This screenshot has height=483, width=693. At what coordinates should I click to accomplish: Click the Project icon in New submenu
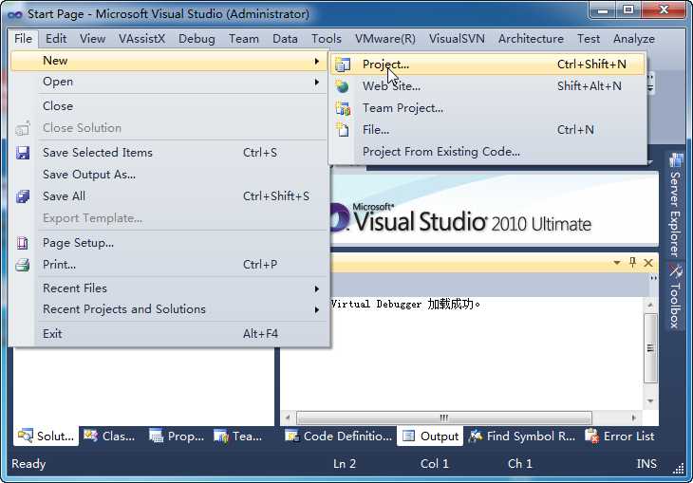point(343,65)
